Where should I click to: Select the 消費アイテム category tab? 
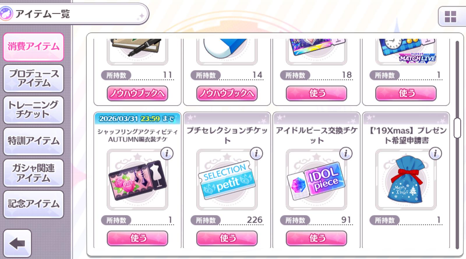33,47
